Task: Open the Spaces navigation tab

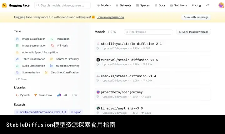Action: coord(143,5)
